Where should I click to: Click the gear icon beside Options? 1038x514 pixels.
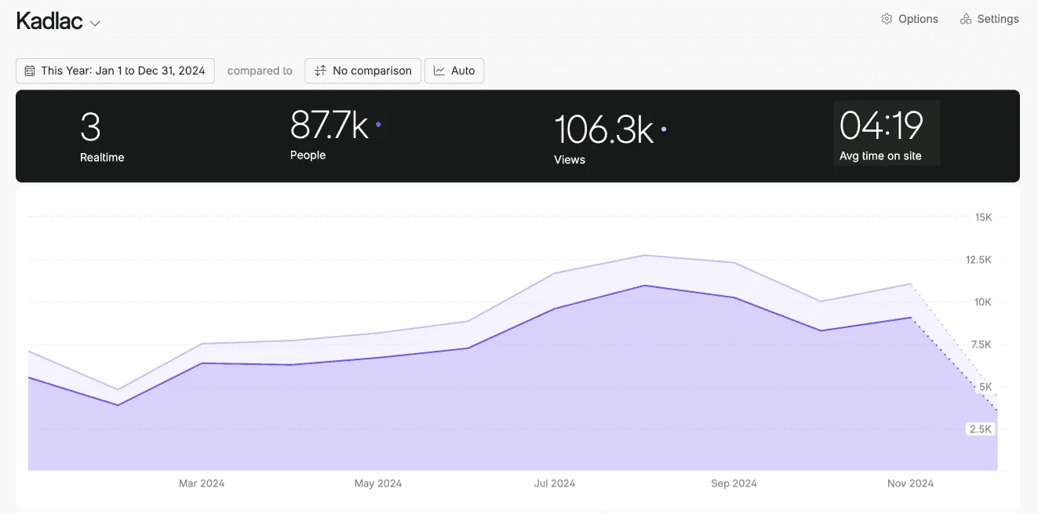[887, 19]
